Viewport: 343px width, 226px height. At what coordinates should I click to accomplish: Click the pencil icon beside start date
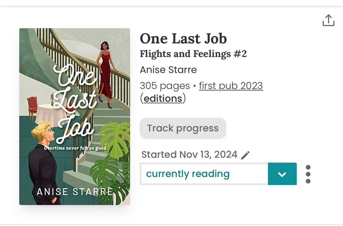click(x=245, y=155)
